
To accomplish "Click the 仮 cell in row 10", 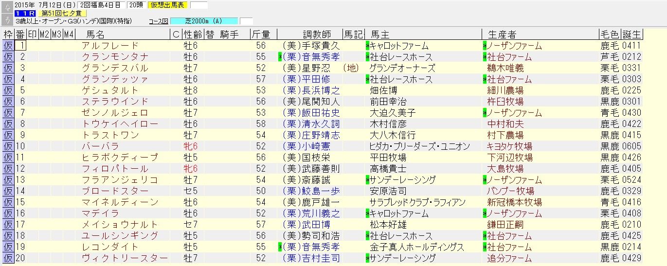I will point(8,146).
